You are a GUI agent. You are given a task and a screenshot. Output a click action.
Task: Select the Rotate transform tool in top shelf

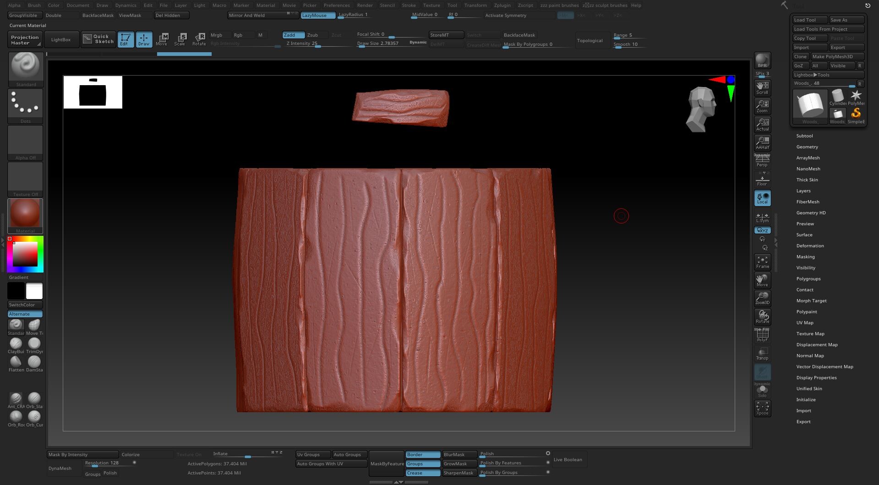[x=199, y=39]
